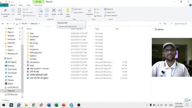Image resolution: width=192 pixels, height=108 pixels.
Task: Choose Copy path in Clipboard group
Action: point(28,12)
